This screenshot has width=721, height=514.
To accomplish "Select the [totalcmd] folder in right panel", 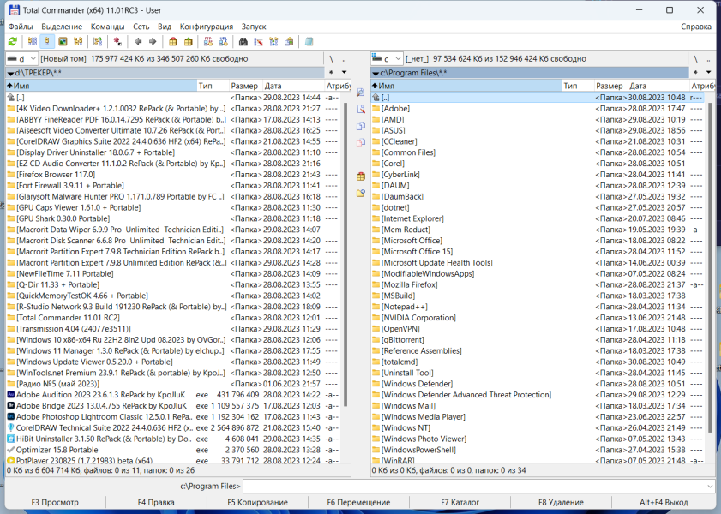I will pos(538,362).
